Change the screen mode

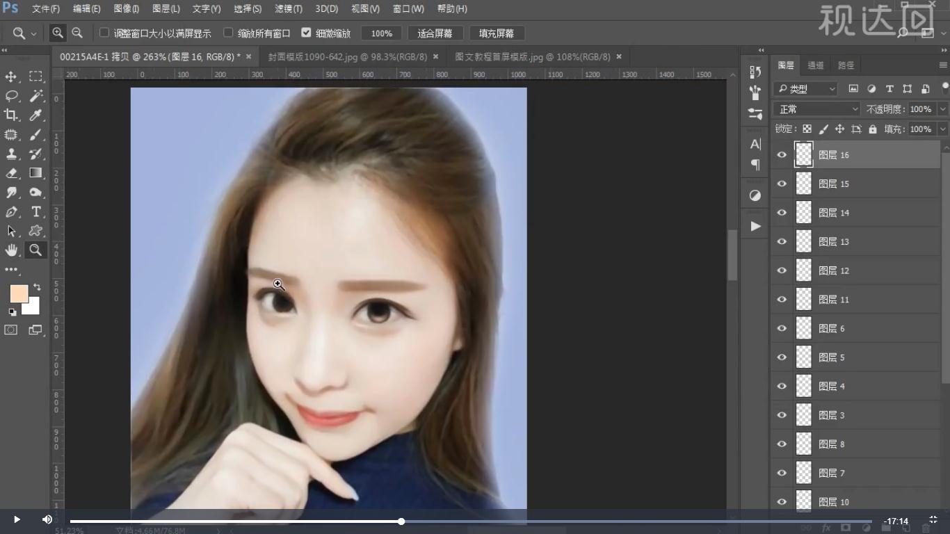[35, 330]
